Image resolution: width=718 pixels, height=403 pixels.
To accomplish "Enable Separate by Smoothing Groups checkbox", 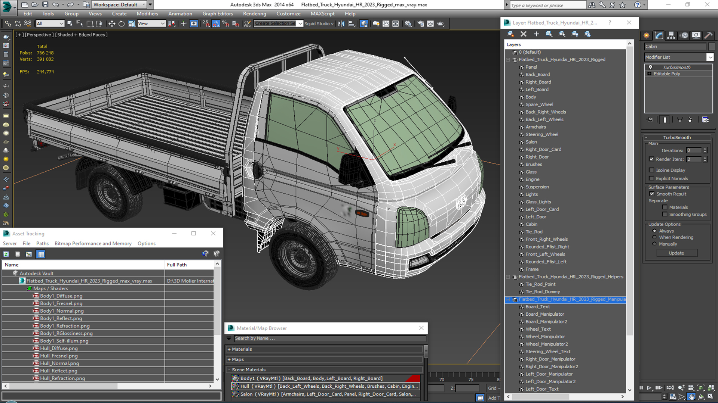I will click(665, 214).
